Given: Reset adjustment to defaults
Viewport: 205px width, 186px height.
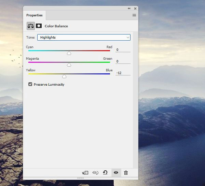Looking at the screenshot, I should click(x=105, y=173).
